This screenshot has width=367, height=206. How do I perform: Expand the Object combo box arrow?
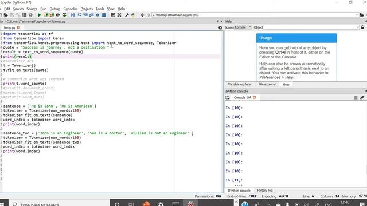357,27
